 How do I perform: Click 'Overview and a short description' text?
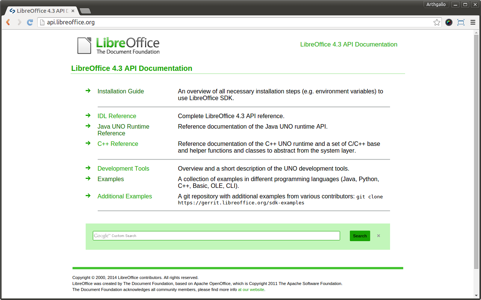(263, 168)
